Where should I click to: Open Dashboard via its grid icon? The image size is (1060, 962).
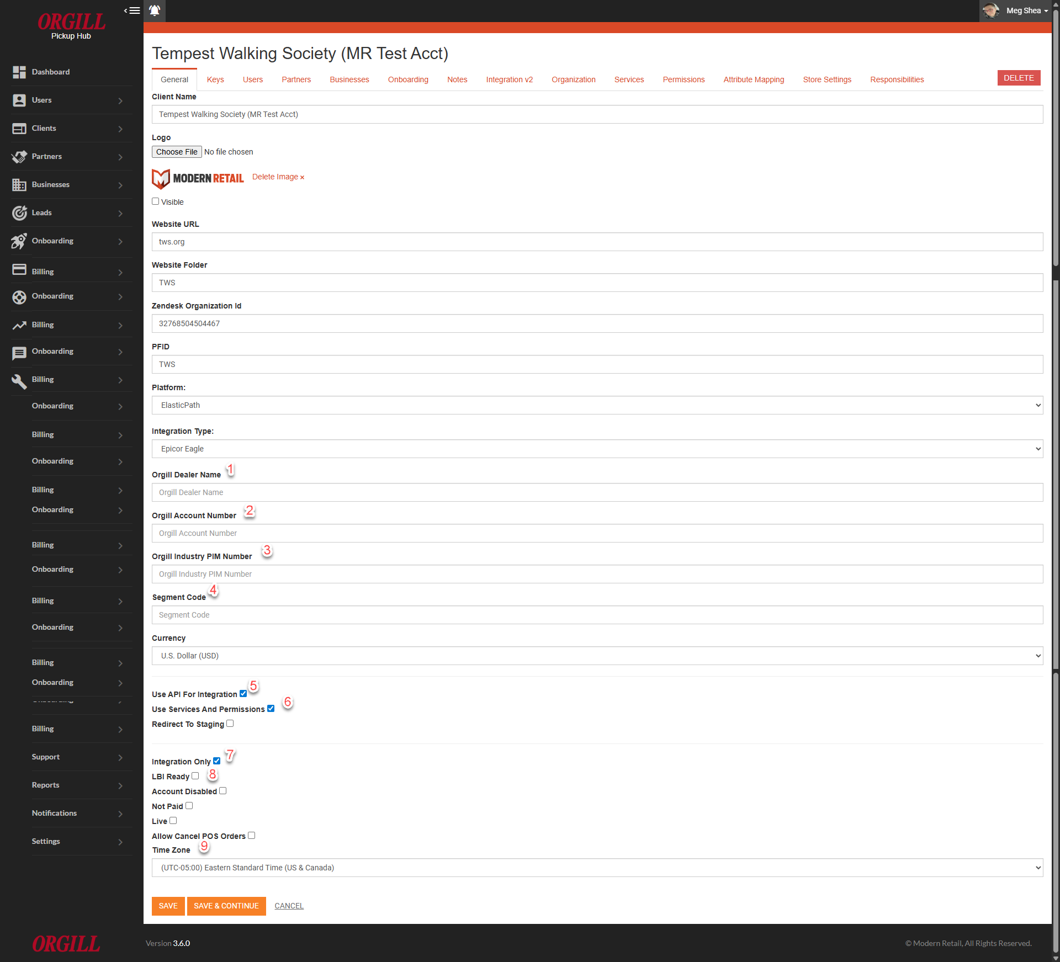tap(19, 72)
